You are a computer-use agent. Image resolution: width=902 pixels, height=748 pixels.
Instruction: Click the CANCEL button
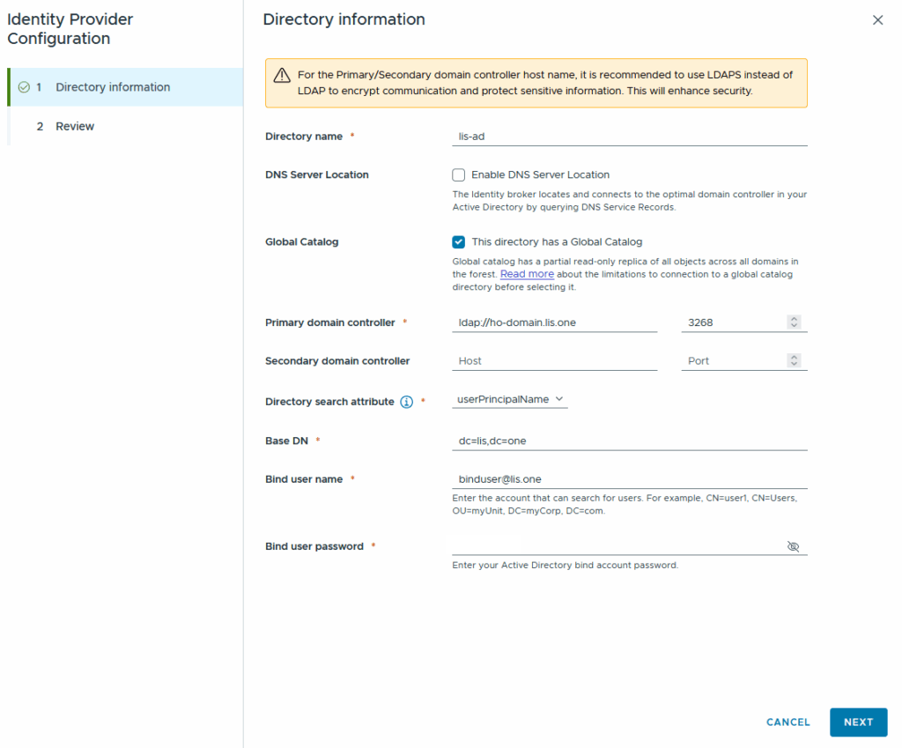787,722
